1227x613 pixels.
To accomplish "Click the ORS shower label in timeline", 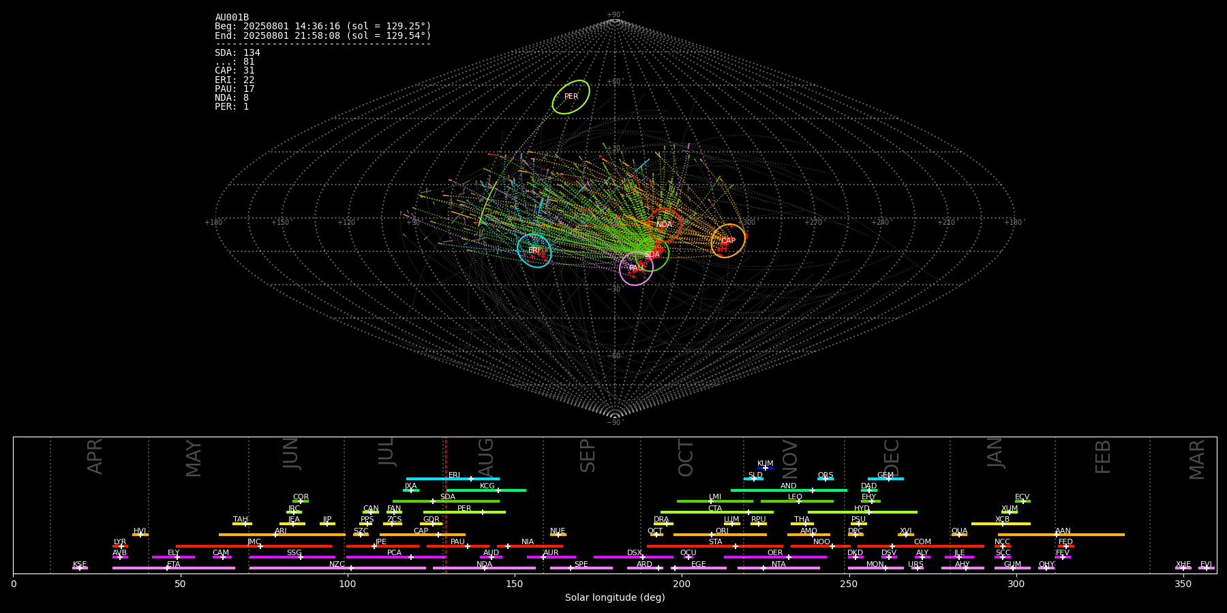I will click(825, 475).
